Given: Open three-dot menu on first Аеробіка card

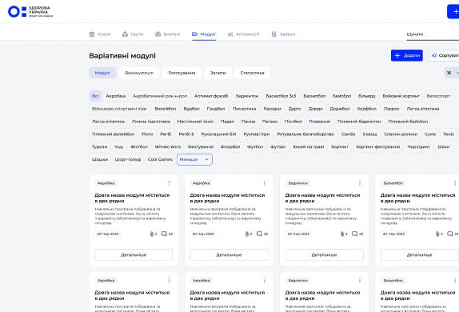Looking at the screenshot, I should pyautogui.click(x=170, y=183).
